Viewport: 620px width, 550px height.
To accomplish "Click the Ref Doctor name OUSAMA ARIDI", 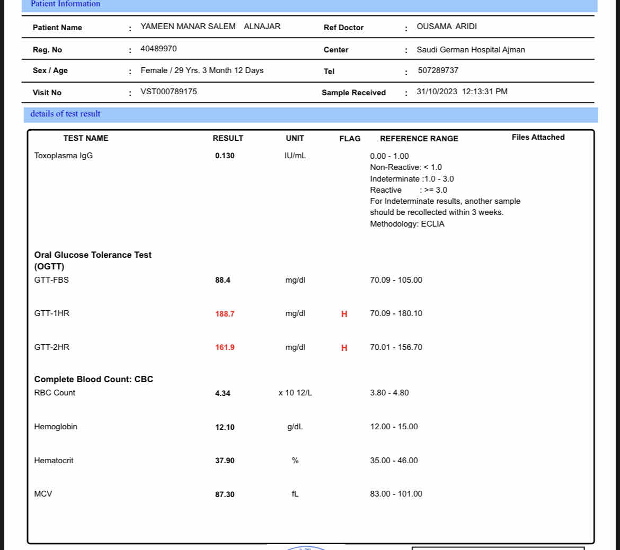I will click(x=447, y=26).
